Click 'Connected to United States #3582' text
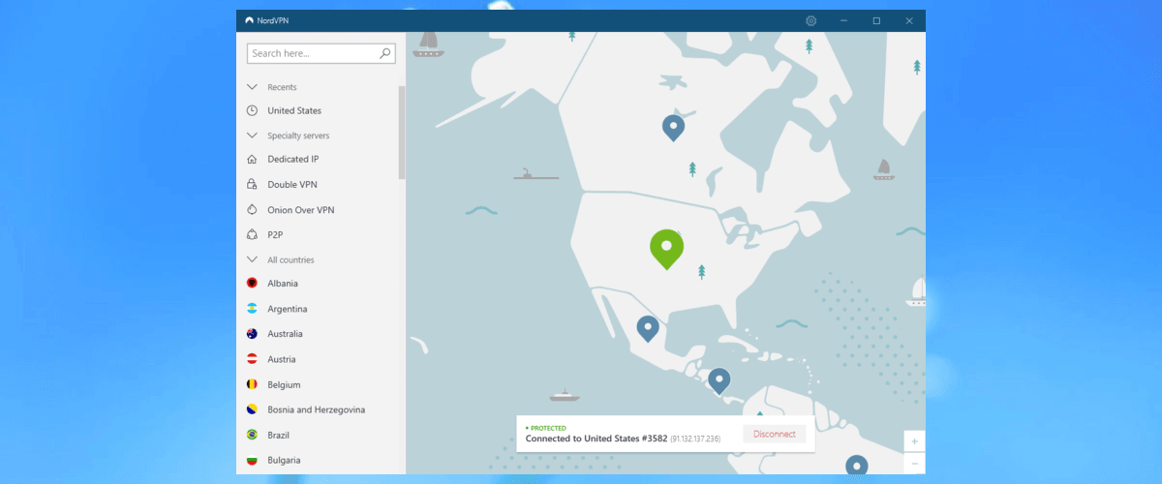Image resolution: width=1162 pixels, height=484 pixels. [596, 439]
